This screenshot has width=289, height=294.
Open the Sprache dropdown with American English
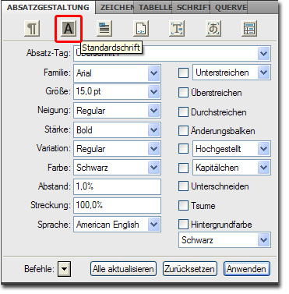[x=153, y=225]
